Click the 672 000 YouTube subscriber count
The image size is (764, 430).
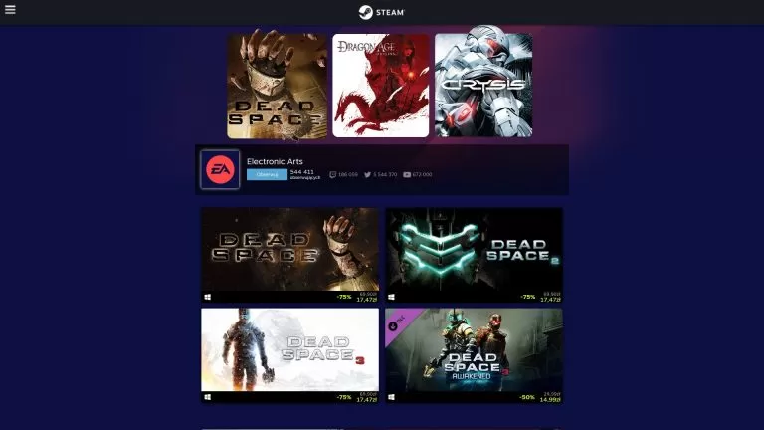[x=422, y=174]
